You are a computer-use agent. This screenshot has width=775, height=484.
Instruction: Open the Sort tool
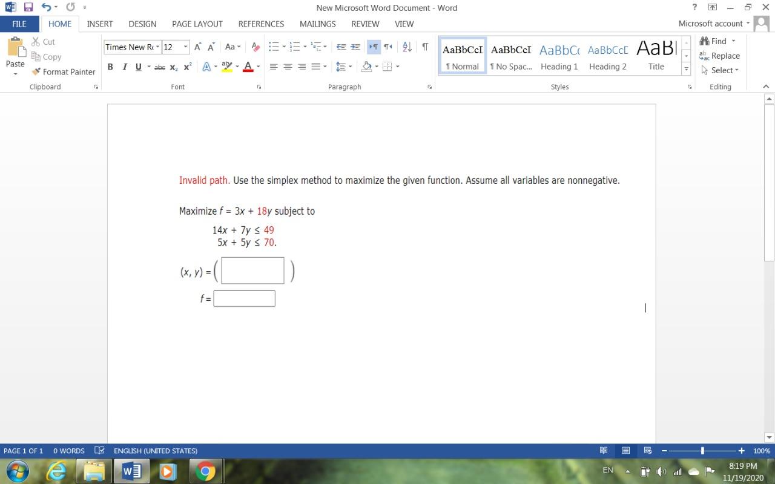click(406, 47)
